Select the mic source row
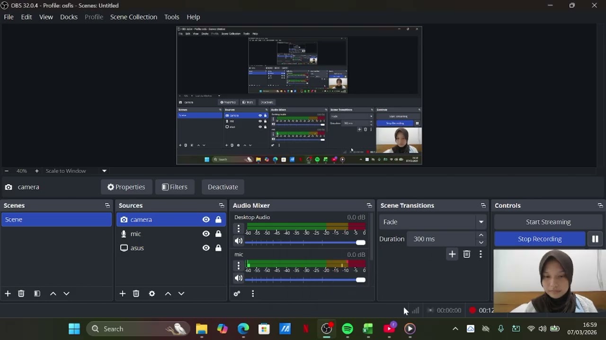Viewport: 606px width, 340px height. pyautogui.click(x=171, y=234)
